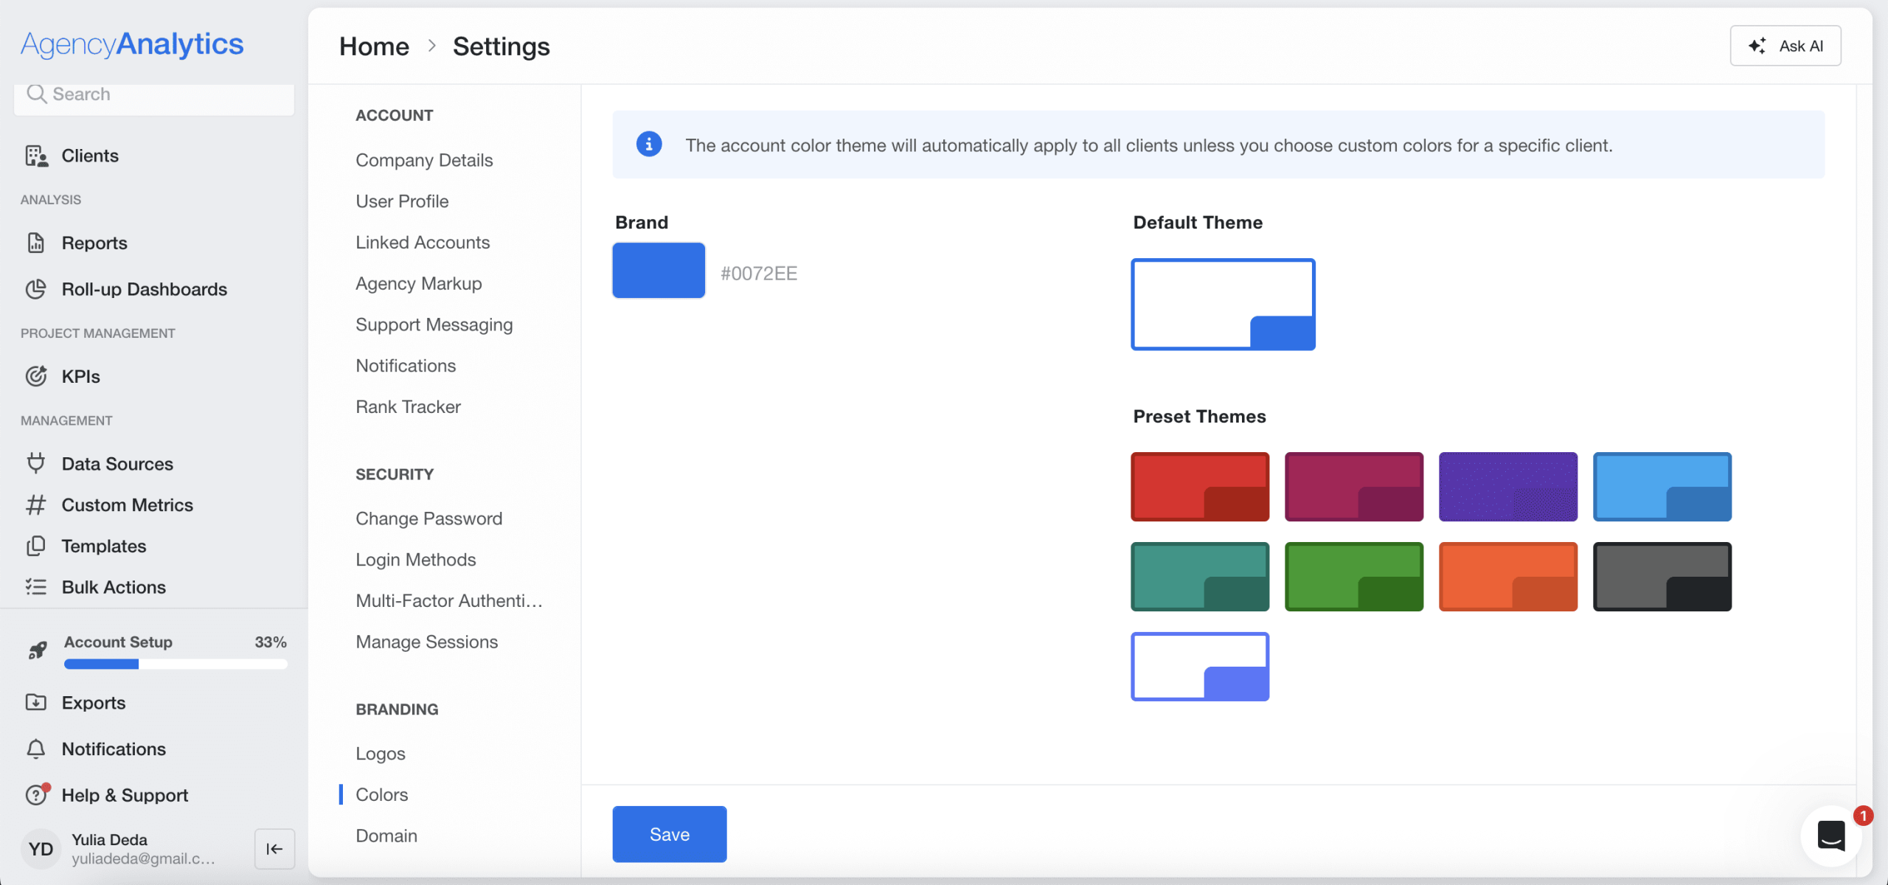This screenshot has height=885, width=1888.
Task: Go to Home breadcrumb
Action: click(374, 46)
